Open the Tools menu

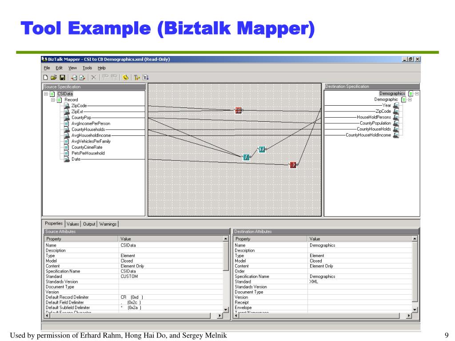(87, 68)
